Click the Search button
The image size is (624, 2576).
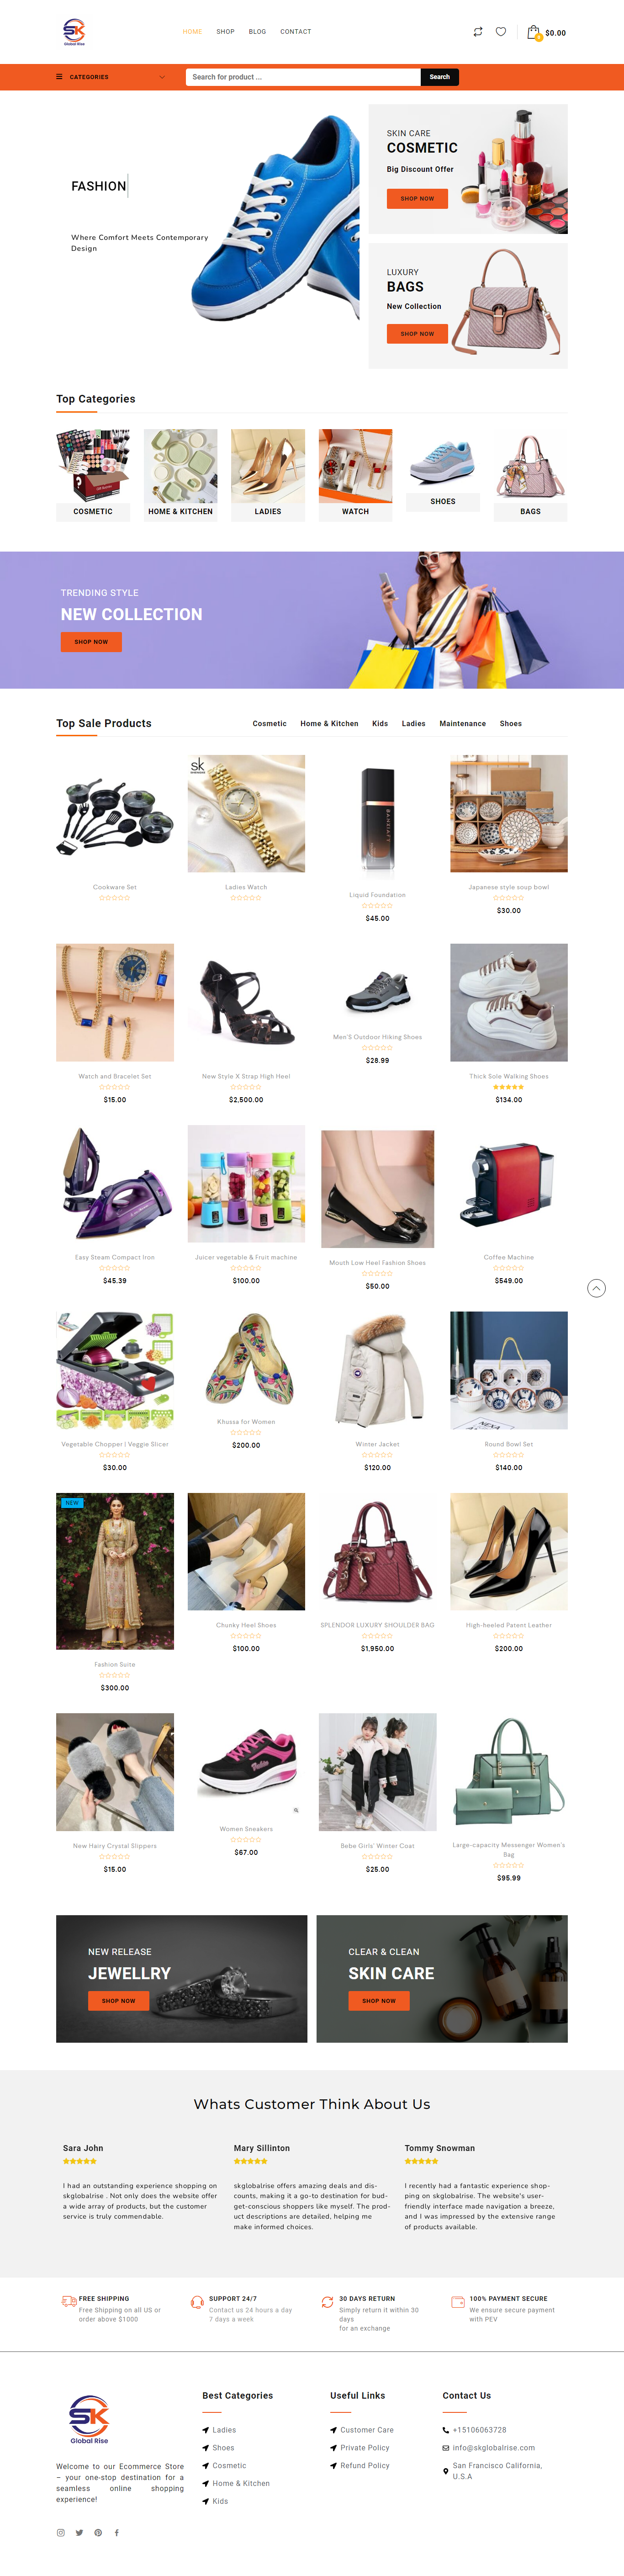[439, 77]
